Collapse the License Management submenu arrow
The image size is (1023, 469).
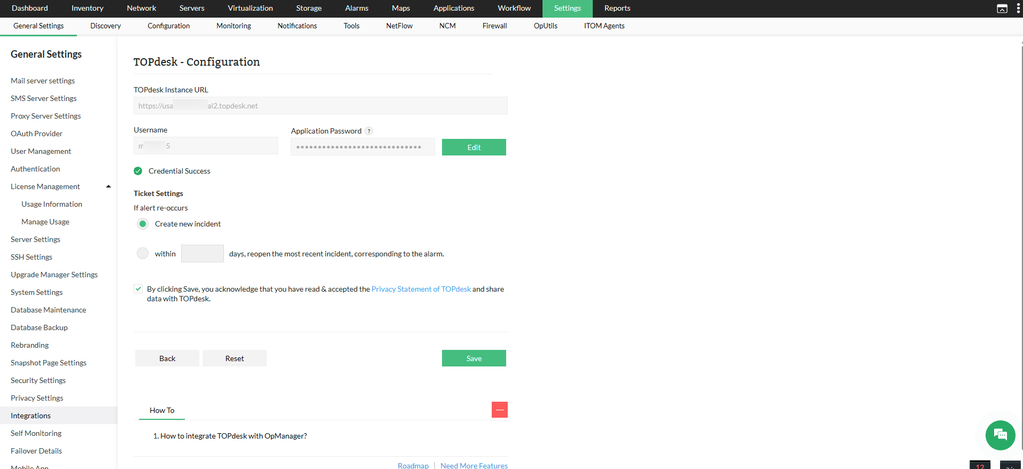(108, 186)
